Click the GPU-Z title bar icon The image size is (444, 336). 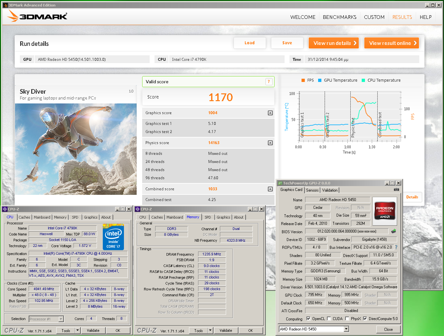[x=280, y=183]
